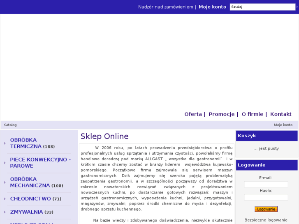Image resolution: width=299 pixels, height=224 pixels.
Task: Go to the Oferta menu item
Action: coord(193,114)
